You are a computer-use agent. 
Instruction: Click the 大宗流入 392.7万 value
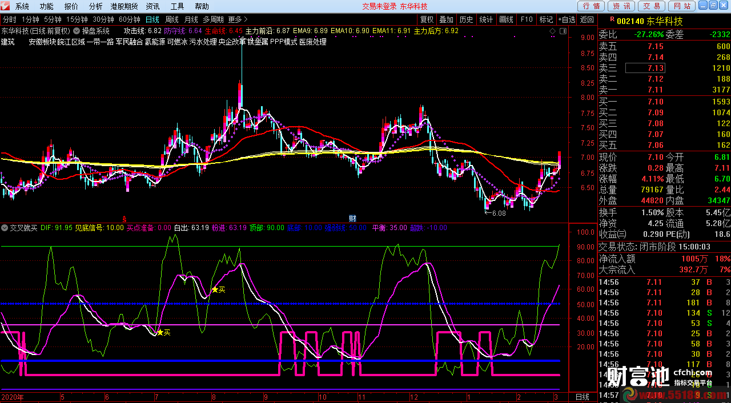pyautogui.click(x=694, y=269)
